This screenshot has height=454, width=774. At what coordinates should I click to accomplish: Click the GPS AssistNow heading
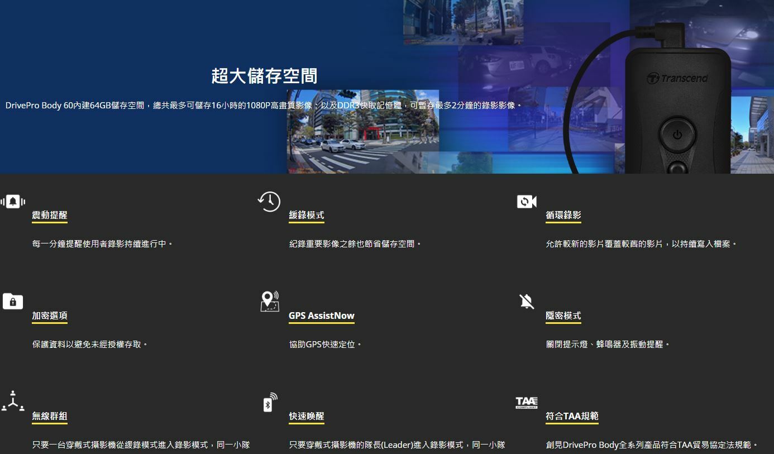coord(322,316)
